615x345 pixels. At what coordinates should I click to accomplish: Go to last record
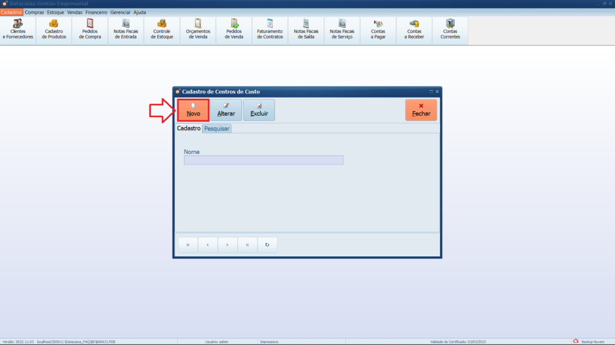coord(247,245)
